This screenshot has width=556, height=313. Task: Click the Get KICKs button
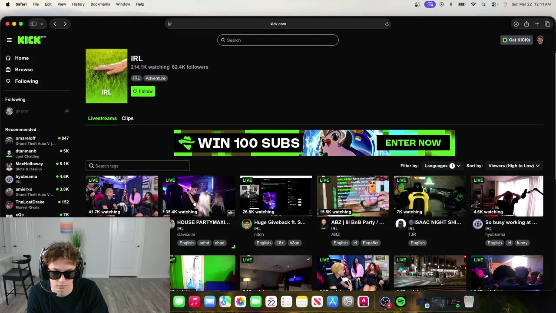(x=516, y=40)
